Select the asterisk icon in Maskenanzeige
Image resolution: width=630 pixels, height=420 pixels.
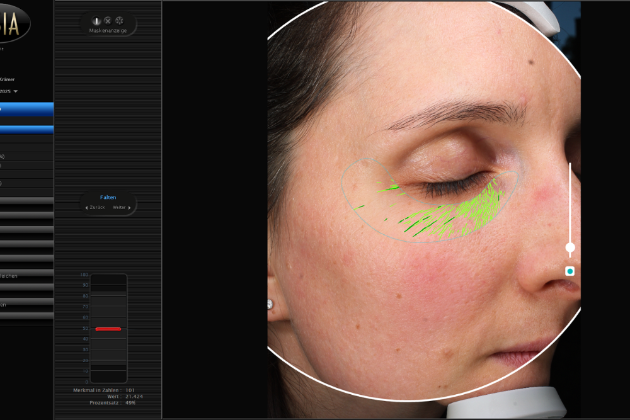[x=119, y=21]
